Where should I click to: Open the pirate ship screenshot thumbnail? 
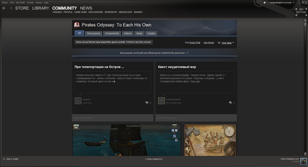(x=126, y=140)
